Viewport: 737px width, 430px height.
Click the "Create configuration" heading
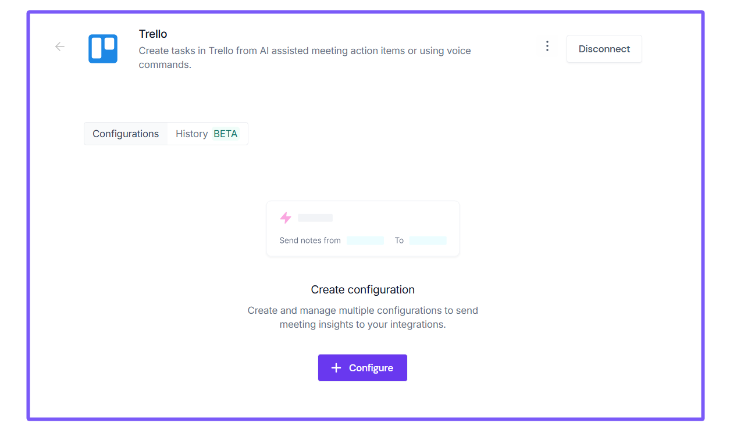[362, 289]
